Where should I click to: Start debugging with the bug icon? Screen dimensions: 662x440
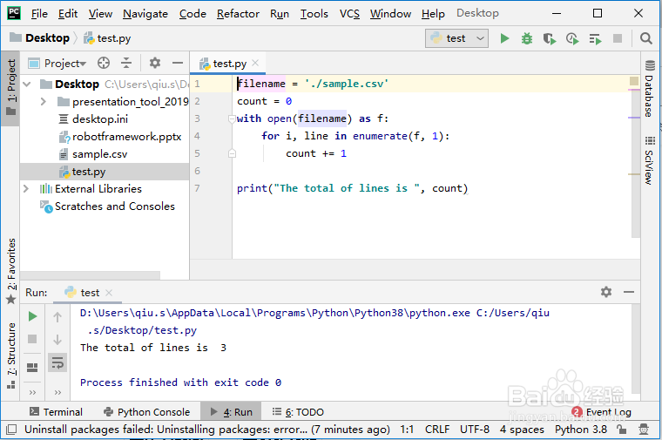pyautogui.click(x=526, y=38)
